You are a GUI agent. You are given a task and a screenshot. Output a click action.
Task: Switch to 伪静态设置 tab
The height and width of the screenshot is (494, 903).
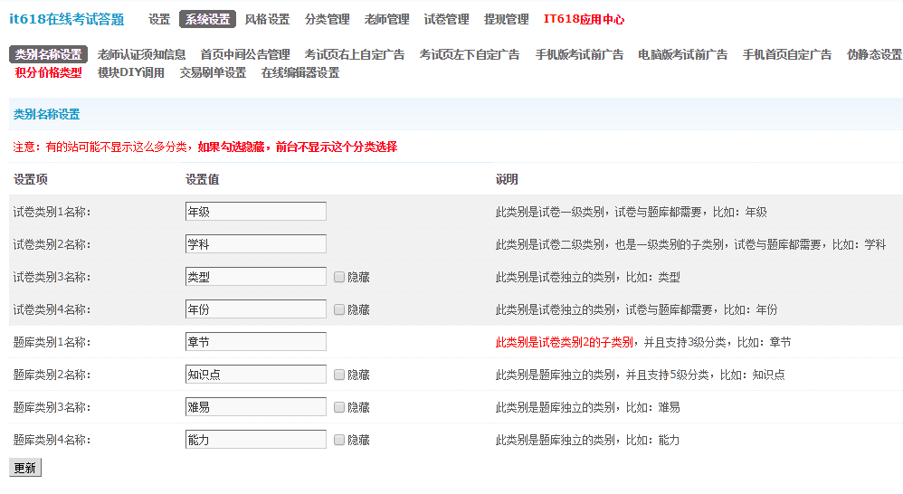point(874,54)
